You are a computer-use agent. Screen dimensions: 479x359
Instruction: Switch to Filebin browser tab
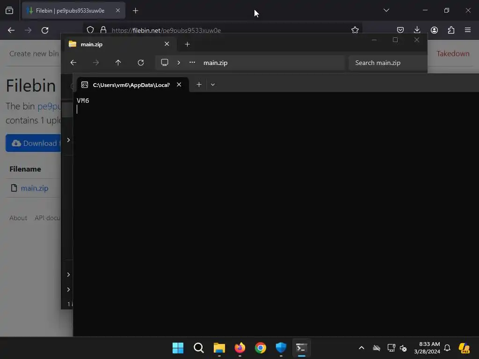point(73,11)
